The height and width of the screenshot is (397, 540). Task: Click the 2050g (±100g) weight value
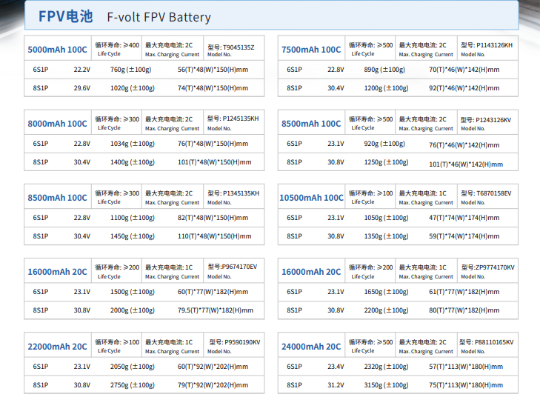pos(133,367)
